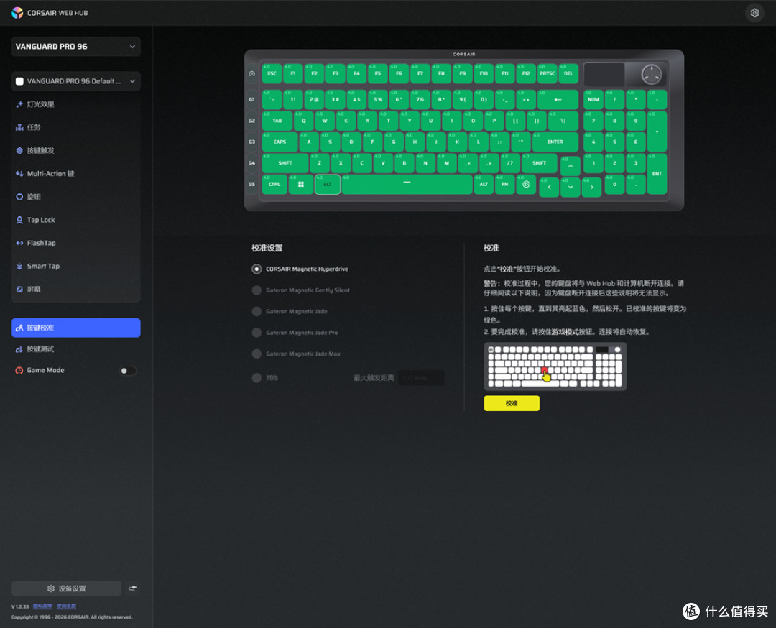Select the left SHIFT key

[x=285, y=163]
